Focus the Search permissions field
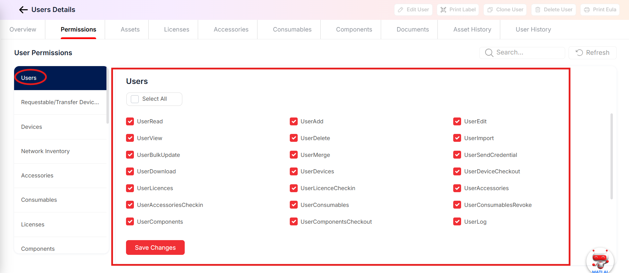Screen dimensions: 629x273 click(x=522, y=53)
